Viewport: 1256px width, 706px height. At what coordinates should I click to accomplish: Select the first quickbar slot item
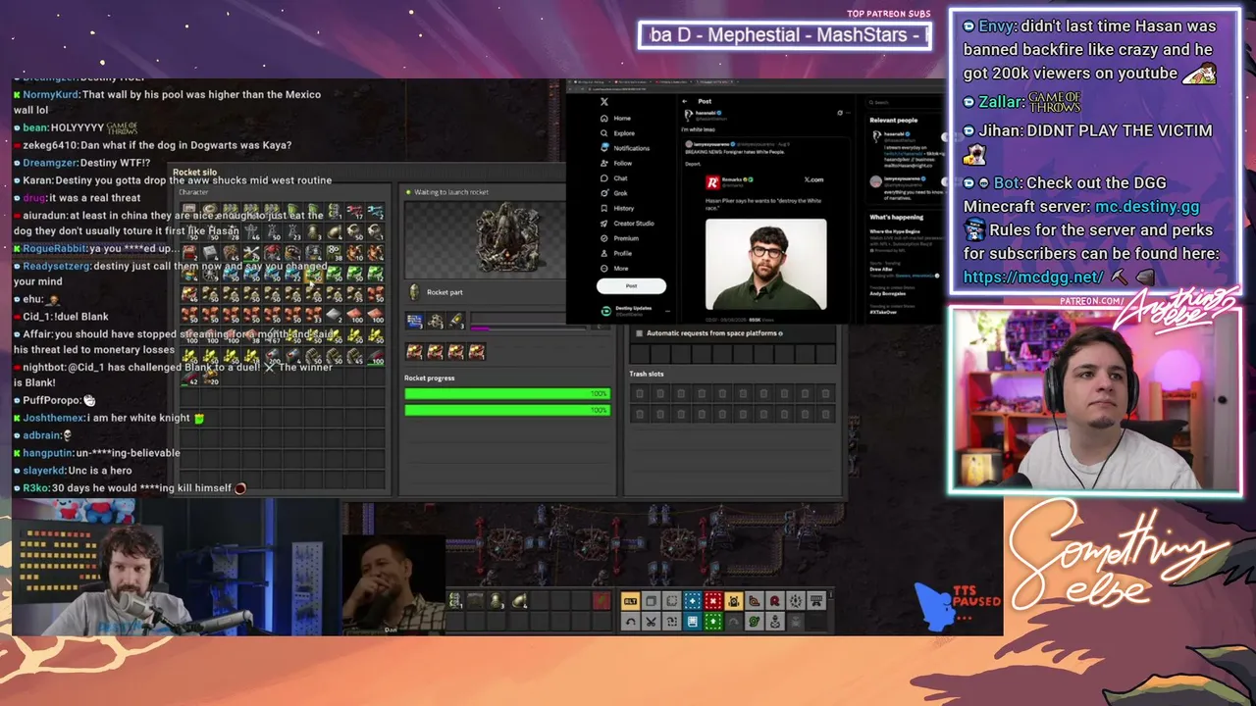tap(455, 601)
